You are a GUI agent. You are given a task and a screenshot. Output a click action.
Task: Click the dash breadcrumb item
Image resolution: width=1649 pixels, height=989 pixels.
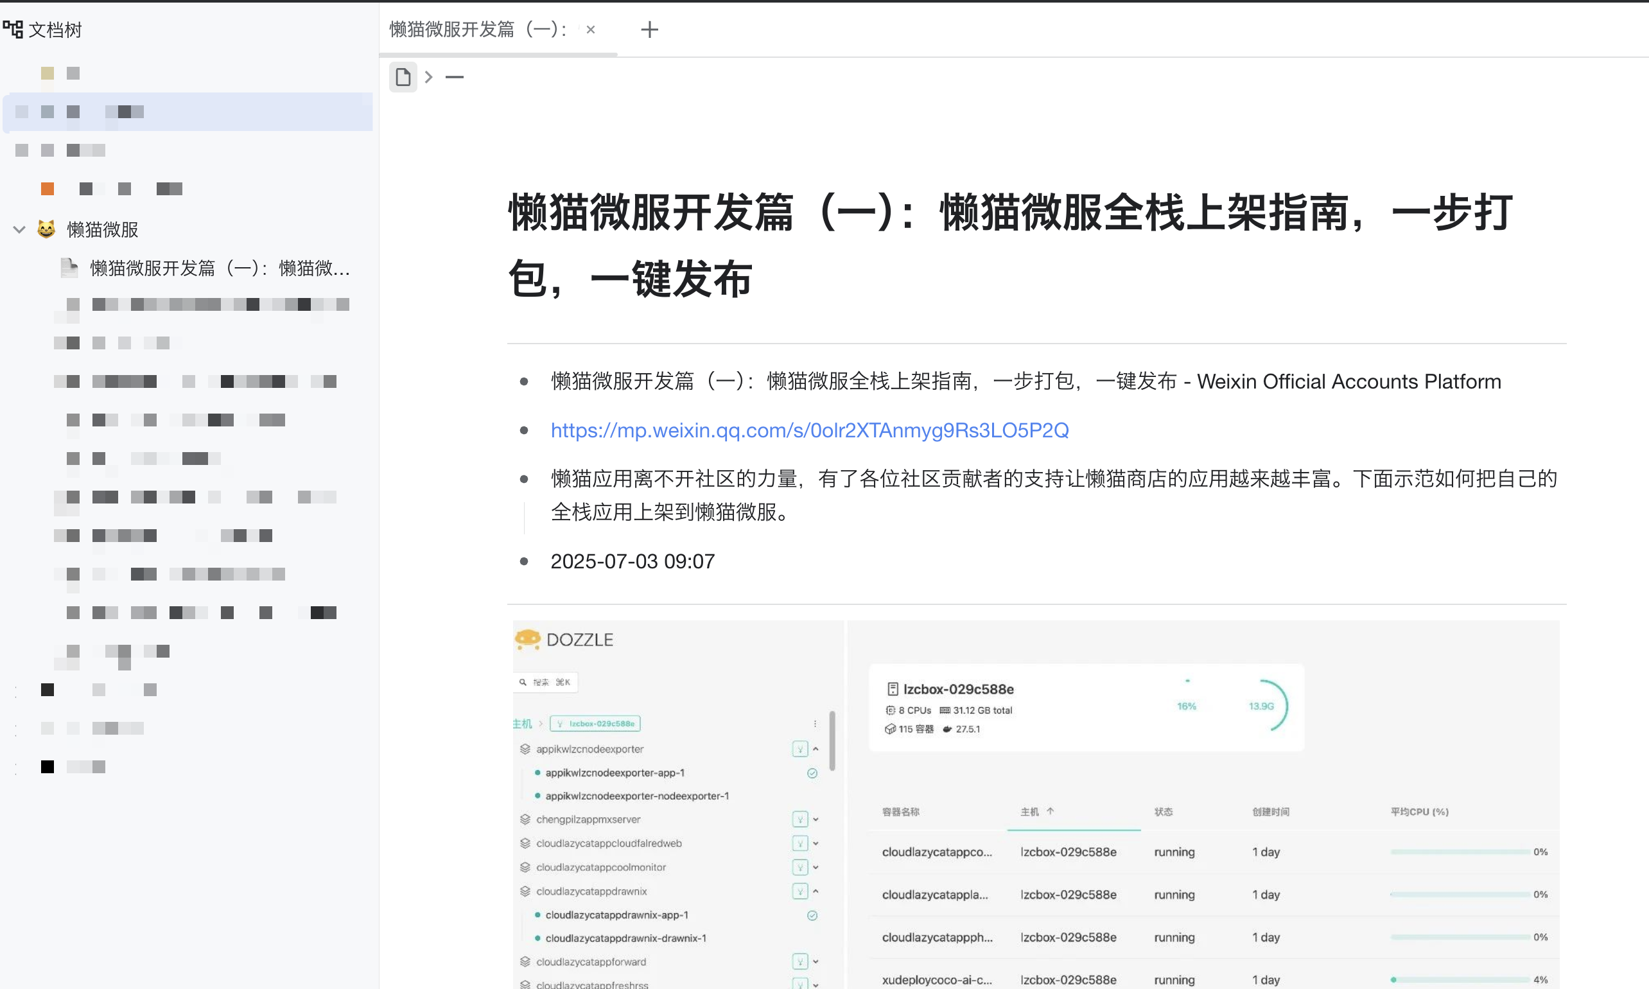[455, 77]
